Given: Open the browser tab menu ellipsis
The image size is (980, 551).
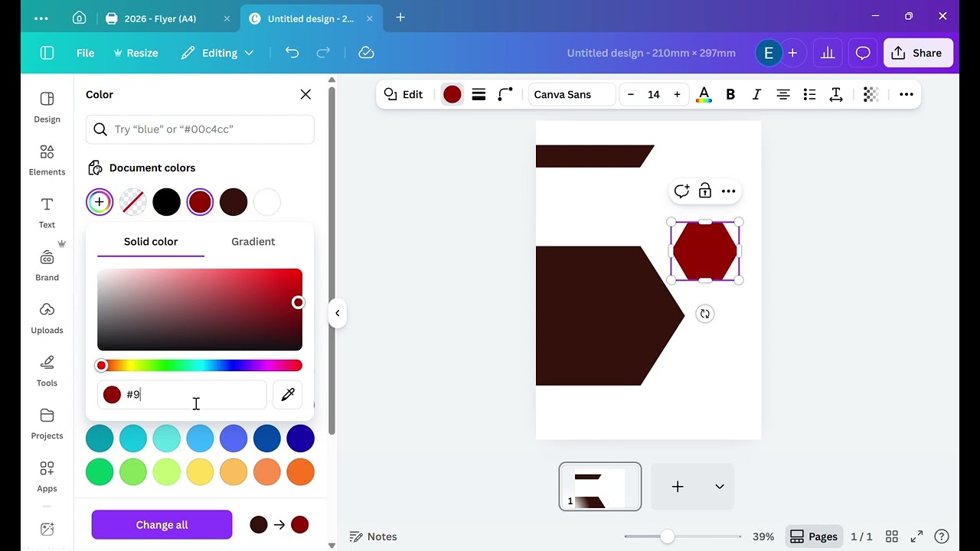Looking at the screenshot, I should pyautogui.click(x=41, y=18).
